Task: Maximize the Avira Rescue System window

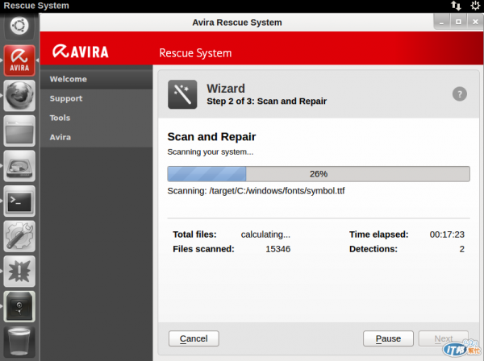Action: coord(458,23)
